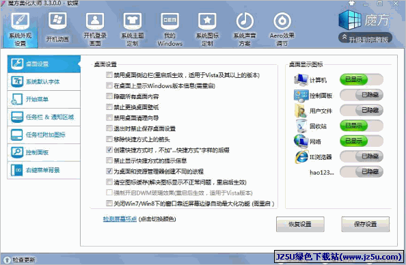Check 隐藏所有桌面内容
406x265 pixels.
[109, 96]
